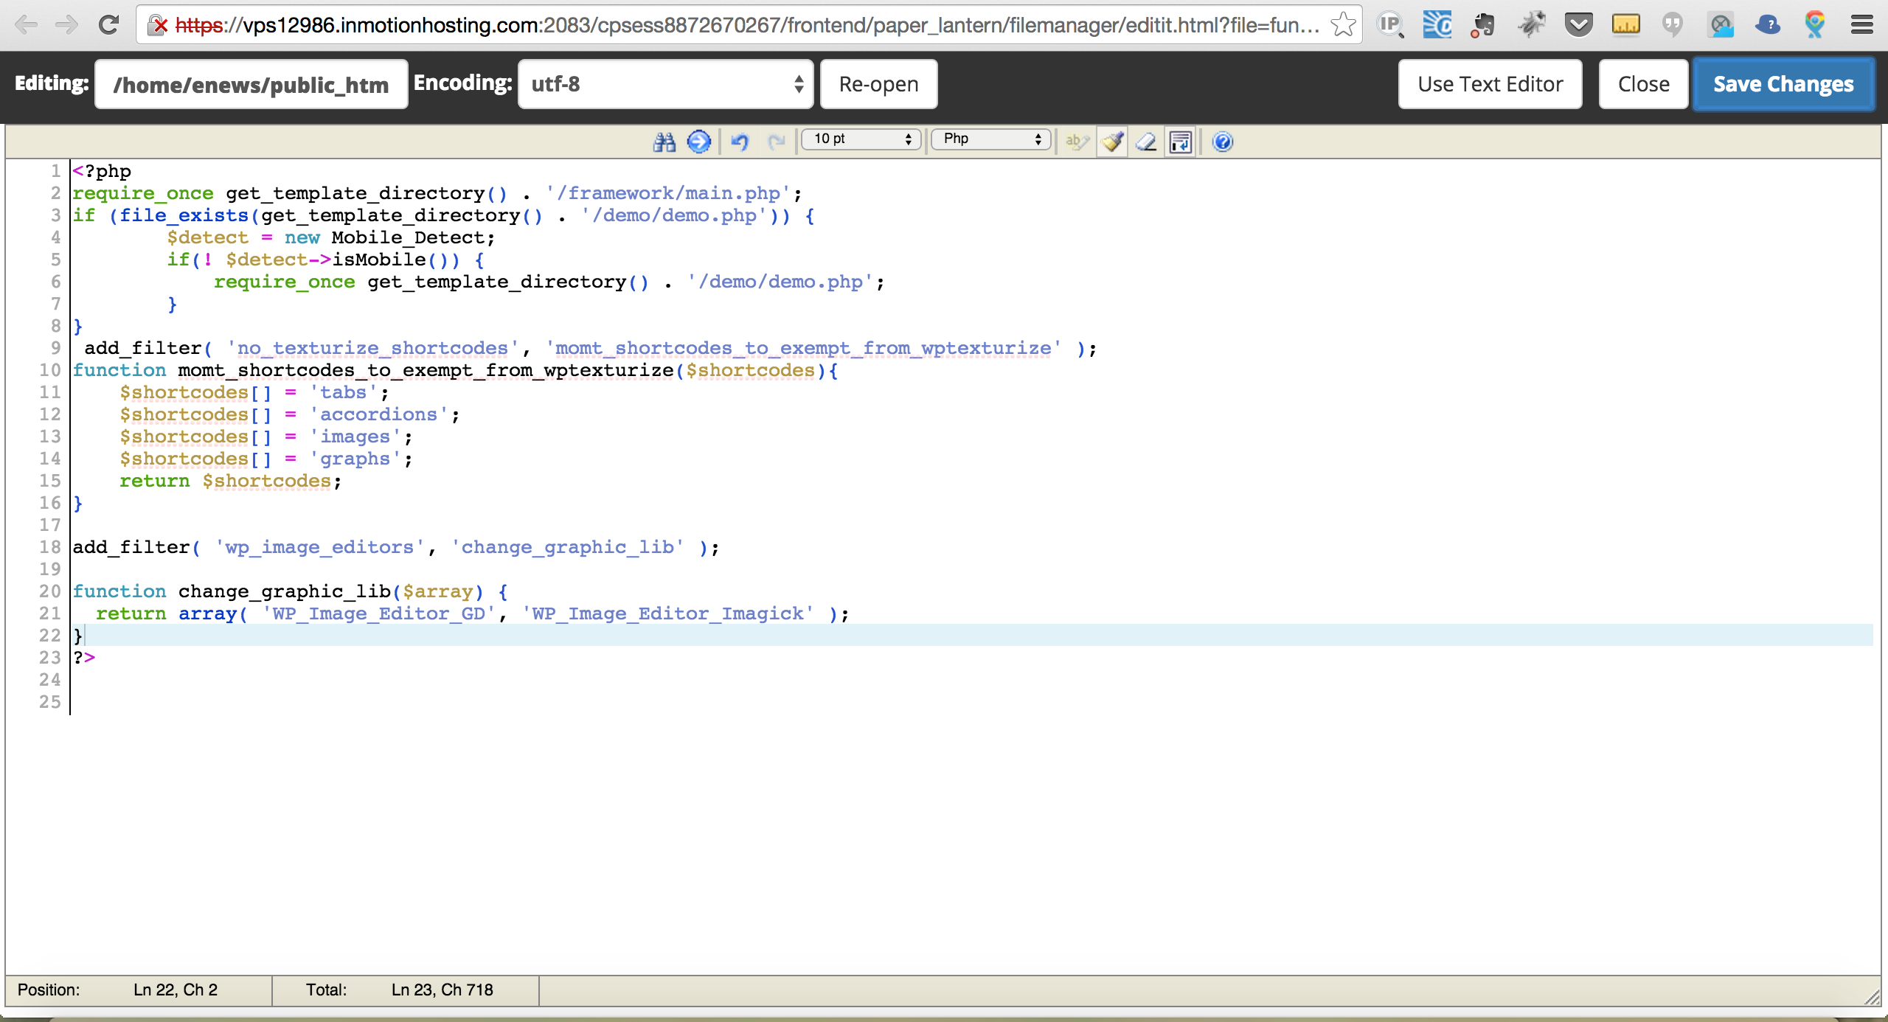The height and width of the screenshot is (1022, 1888).
Task: Click the 'accordions' string on line 12
Action: (378, 414)
